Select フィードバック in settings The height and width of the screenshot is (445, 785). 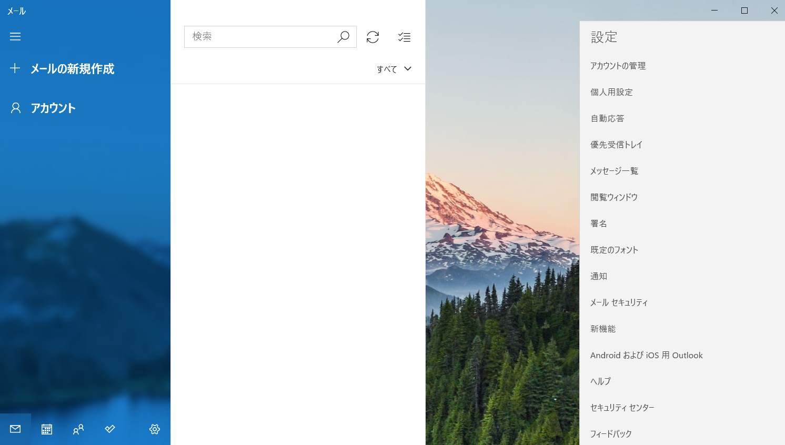click(682, 433)
